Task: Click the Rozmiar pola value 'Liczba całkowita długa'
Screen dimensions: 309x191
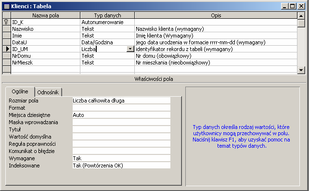Action: [x=121, y=101]
